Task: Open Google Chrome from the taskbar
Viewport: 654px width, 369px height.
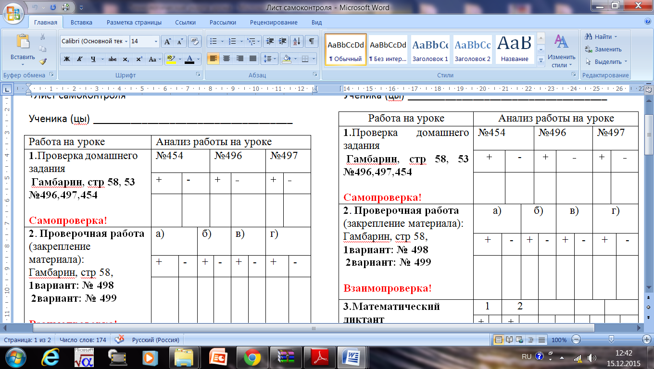Action: tap(252, 357)
